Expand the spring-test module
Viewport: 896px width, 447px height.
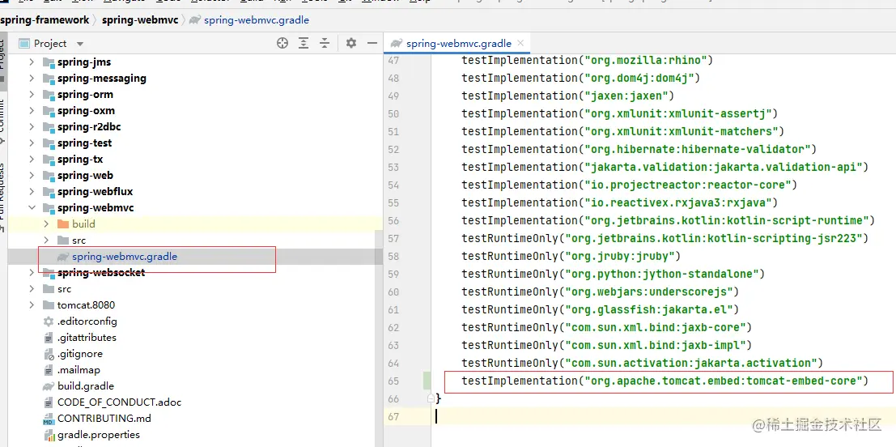[x=32, y=143]
